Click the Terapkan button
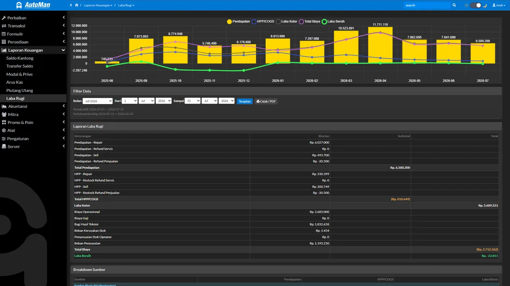 [x=245, y=101]
